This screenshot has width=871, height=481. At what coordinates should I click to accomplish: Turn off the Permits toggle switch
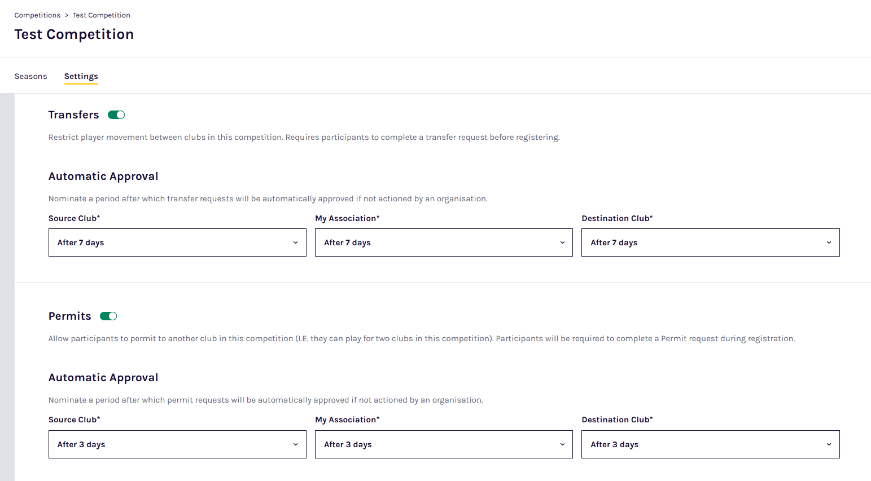[x=108, y=316]
